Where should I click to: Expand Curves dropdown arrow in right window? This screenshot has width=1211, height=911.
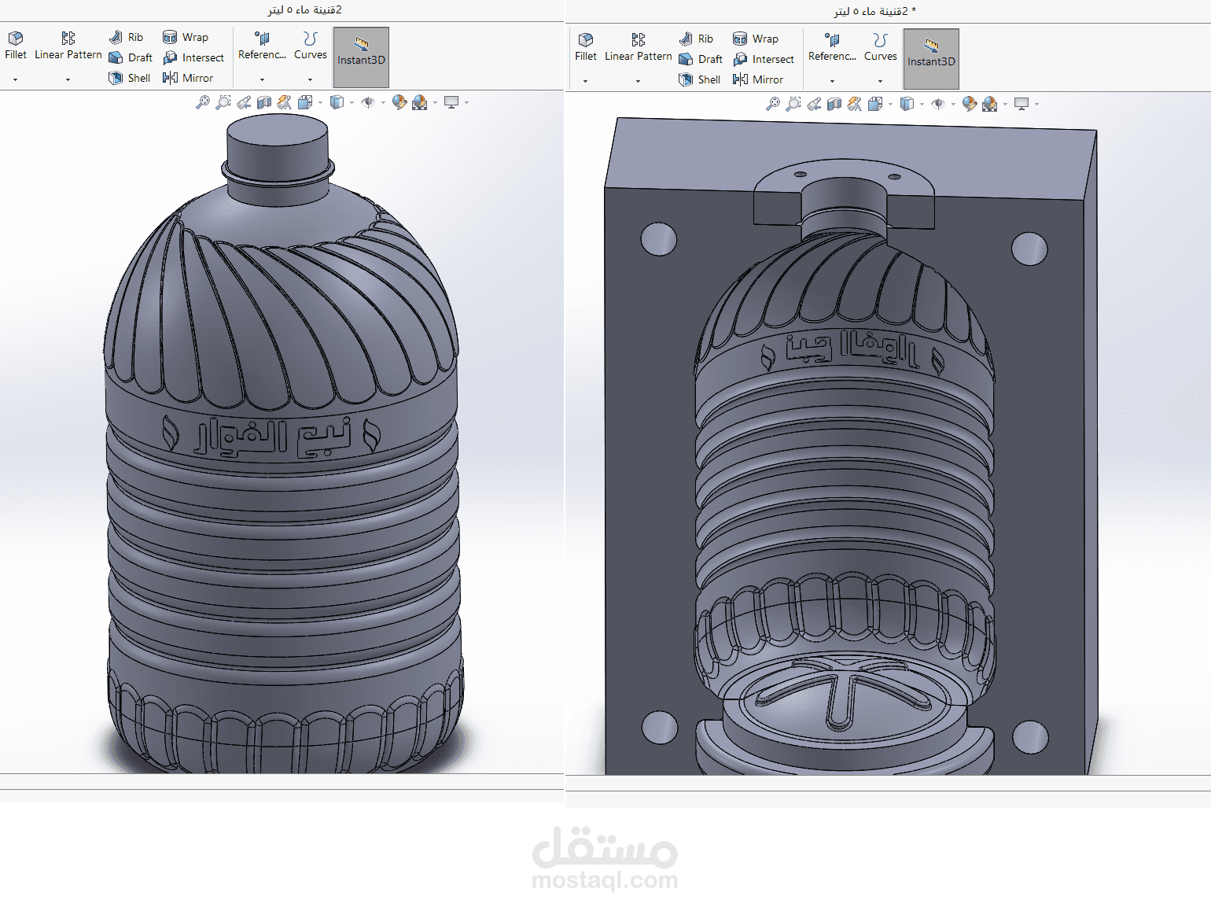coord(880,81)
